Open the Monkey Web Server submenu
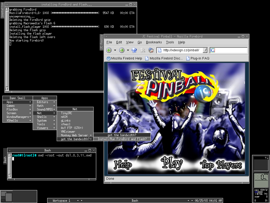This screenshot has width=270, height=203. tap(75, 135)
